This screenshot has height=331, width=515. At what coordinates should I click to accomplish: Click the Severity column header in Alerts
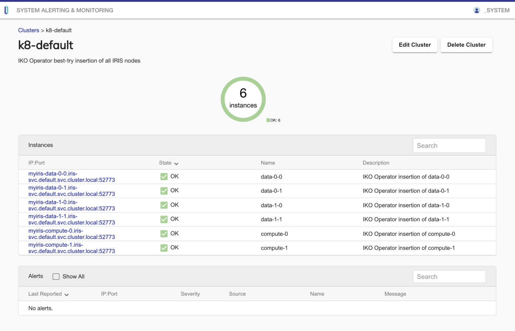190,294
